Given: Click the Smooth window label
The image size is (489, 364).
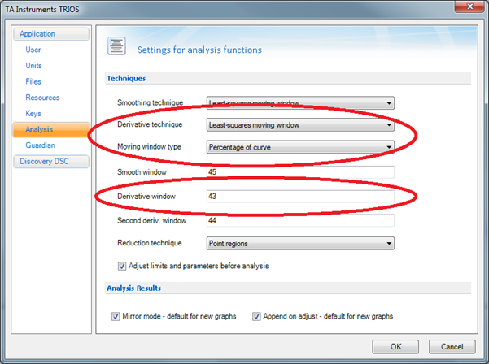Looking at the screenshot, I should 142,172.
